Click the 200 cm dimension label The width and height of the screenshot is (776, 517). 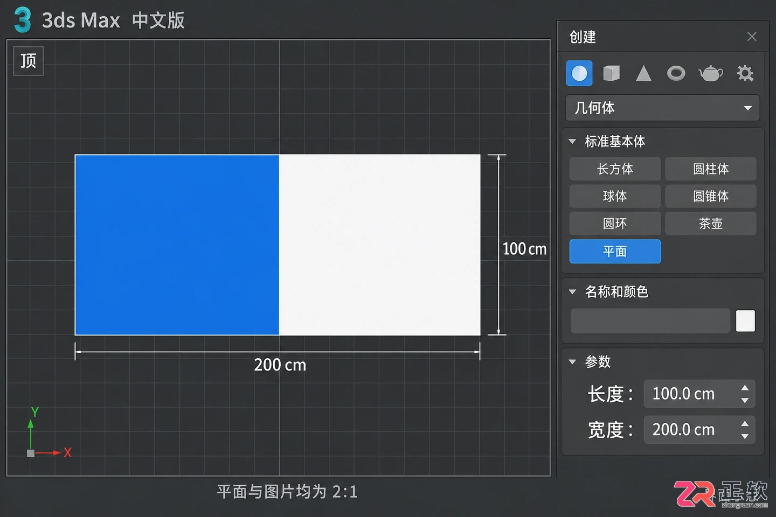click(280, 365)
